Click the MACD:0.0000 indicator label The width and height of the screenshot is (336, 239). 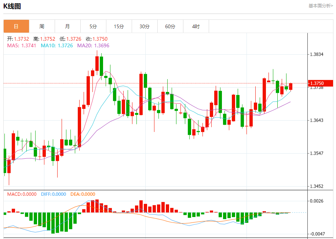22,194
